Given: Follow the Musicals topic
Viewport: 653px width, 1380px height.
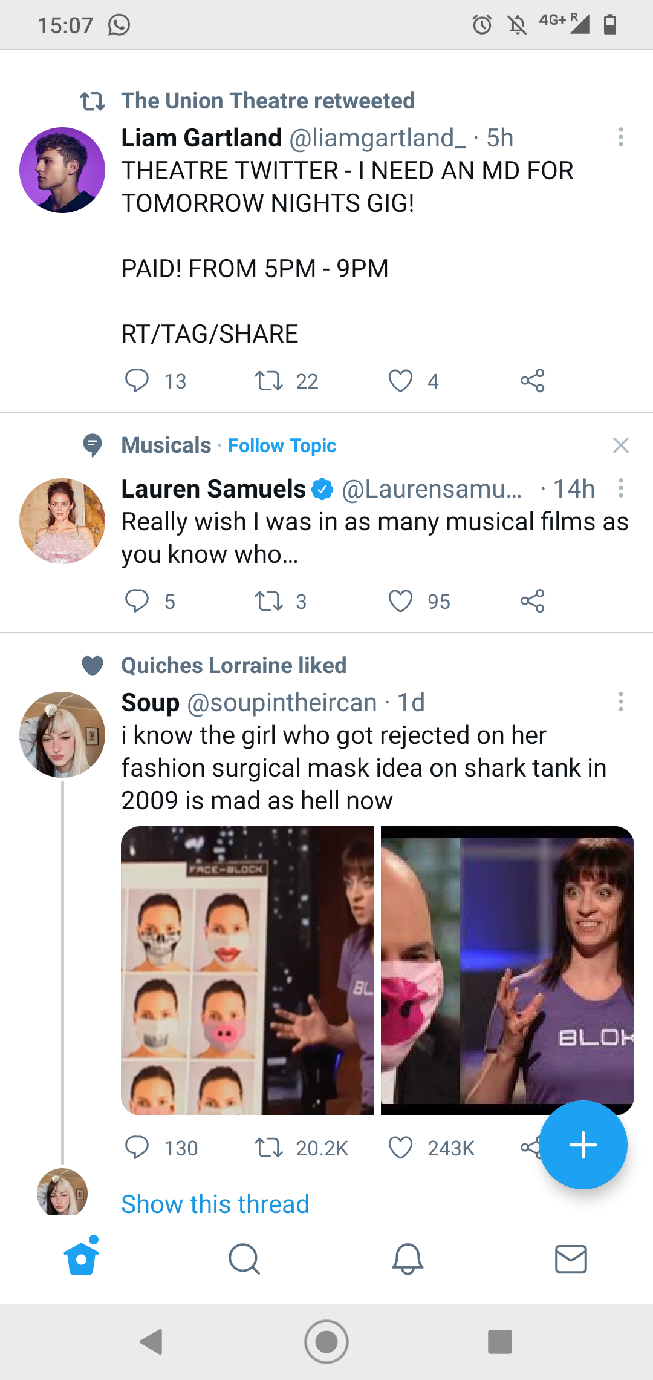Looking at the screenshot, I should (282, 445).
